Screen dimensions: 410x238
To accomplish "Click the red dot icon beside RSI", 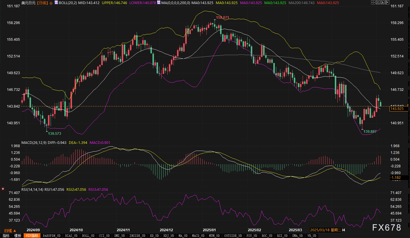I will pos(3,189).
